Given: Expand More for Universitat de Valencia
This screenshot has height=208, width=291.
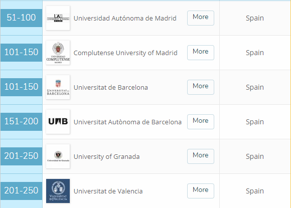Looking at the screenshot, I should [x=201, y=191].
